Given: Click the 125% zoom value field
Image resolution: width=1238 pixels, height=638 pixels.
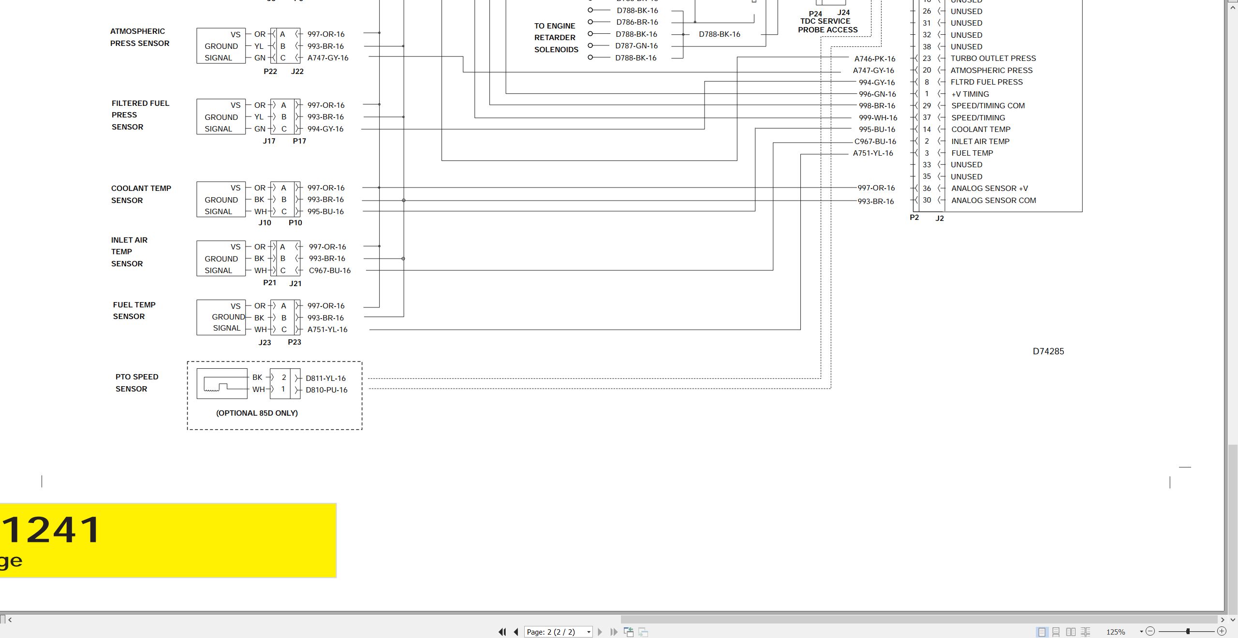Looking at the screenshot, I should point(1116,632).
